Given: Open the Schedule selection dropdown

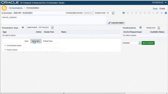Looking at the screenshot, I should pos(140,43).
